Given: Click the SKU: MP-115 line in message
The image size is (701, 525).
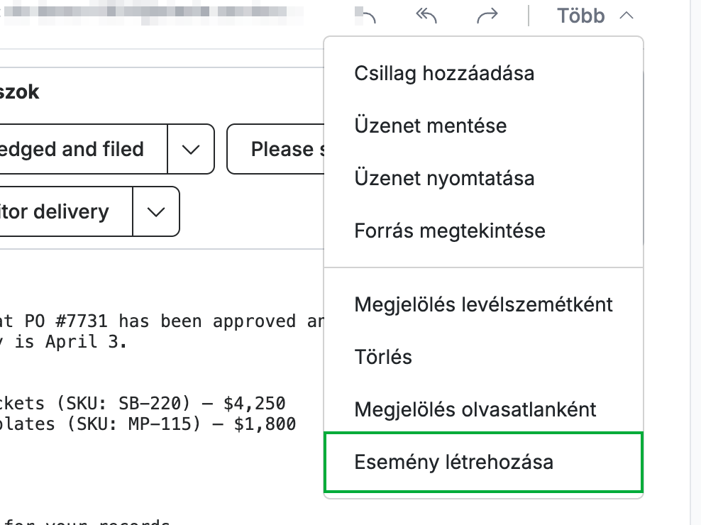Looking at the screenshot, I should 148,424.
